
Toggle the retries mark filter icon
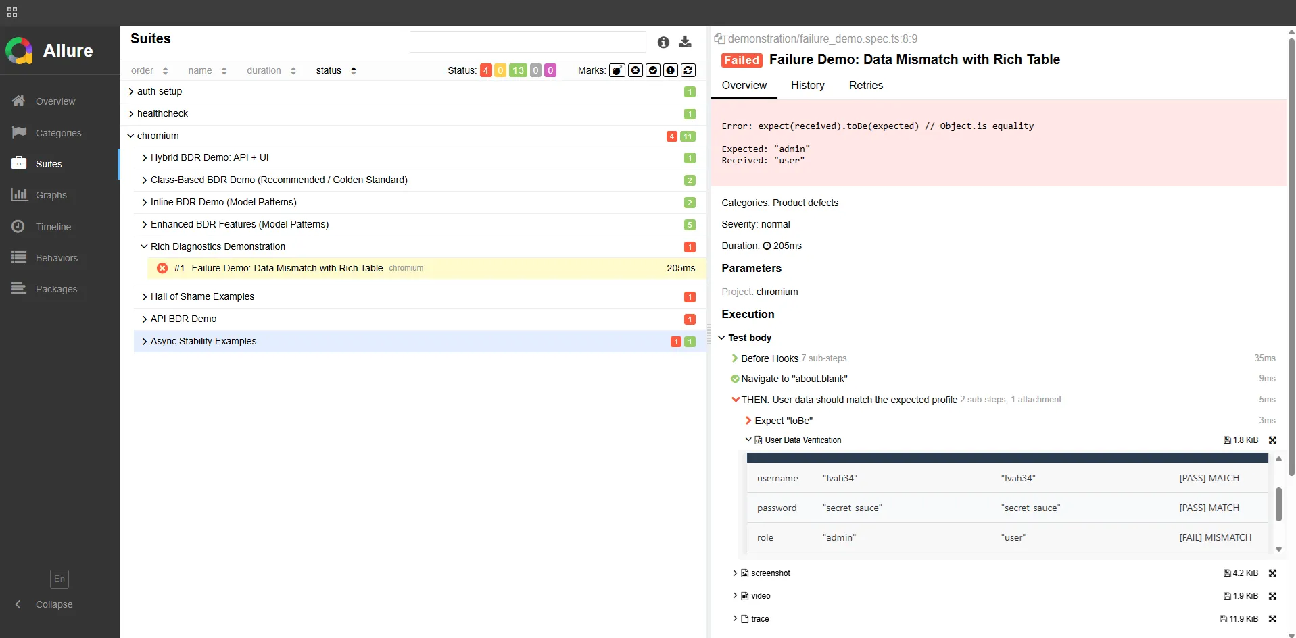tap(688, 70)
